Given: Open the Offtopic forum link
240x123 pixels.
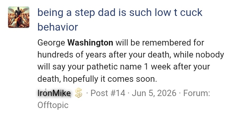Looking at the screenshot, I should [x=53, y=105].
